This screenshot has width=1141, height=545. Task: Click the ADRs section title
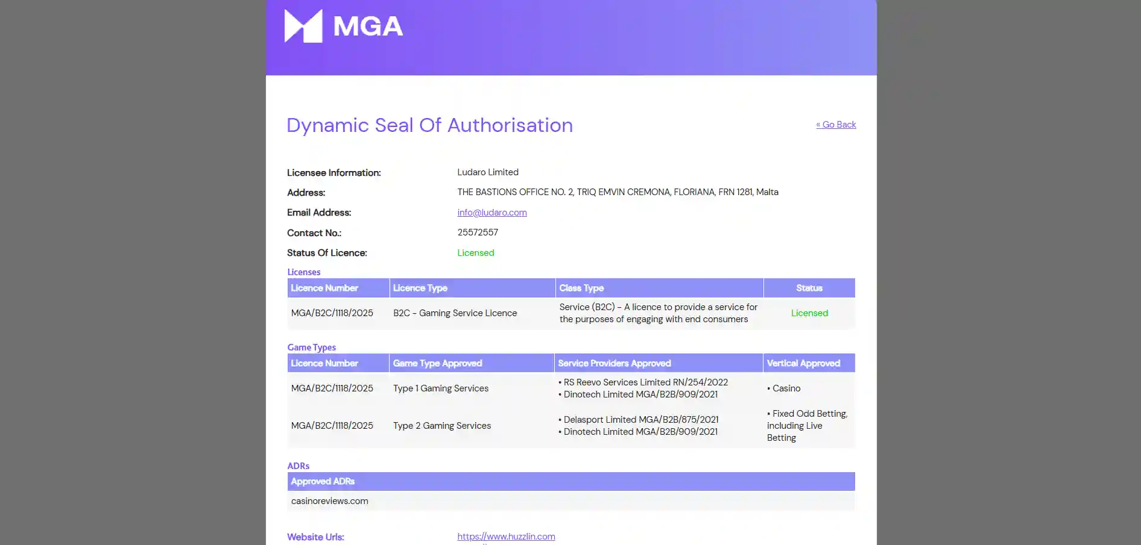(299, 466)
